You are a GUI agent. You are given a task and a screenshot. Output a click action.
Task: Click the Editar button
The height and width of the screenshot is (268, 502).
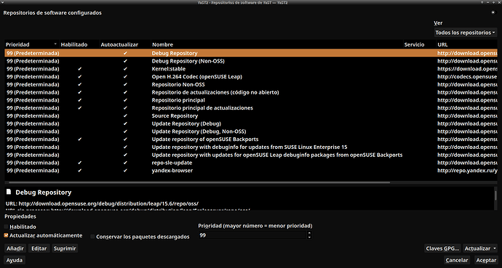[x=39, y=248]
